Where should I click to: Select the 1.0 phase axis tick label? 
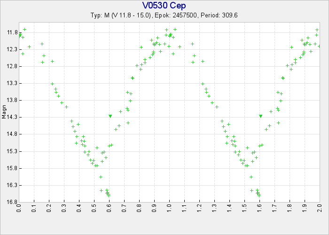[x=169, y=209]
